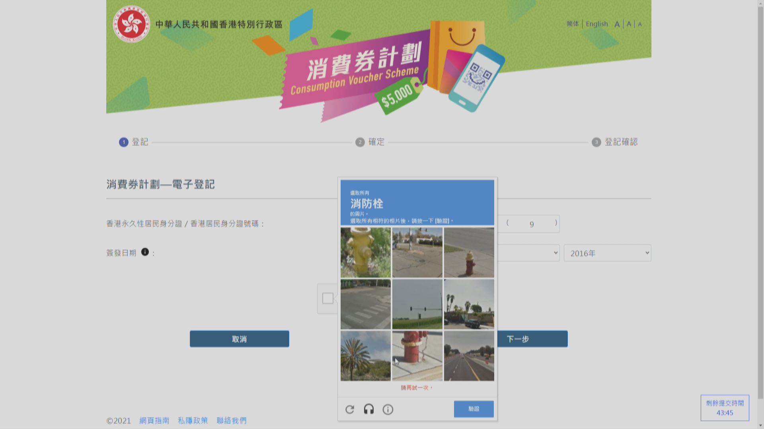Open the reCAPTCHA info icon
Screen dimensions: 764x429
click(x=388, y=410)
